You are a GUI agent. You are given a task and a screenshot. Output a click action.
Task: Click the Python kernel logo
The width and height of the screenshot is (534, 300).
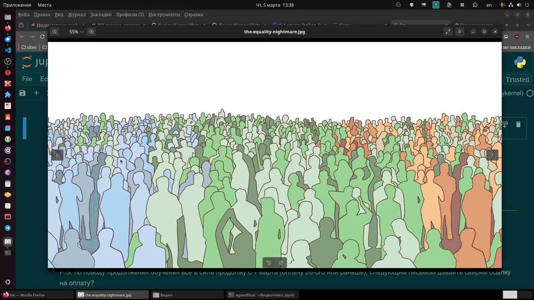pos(520,62)
